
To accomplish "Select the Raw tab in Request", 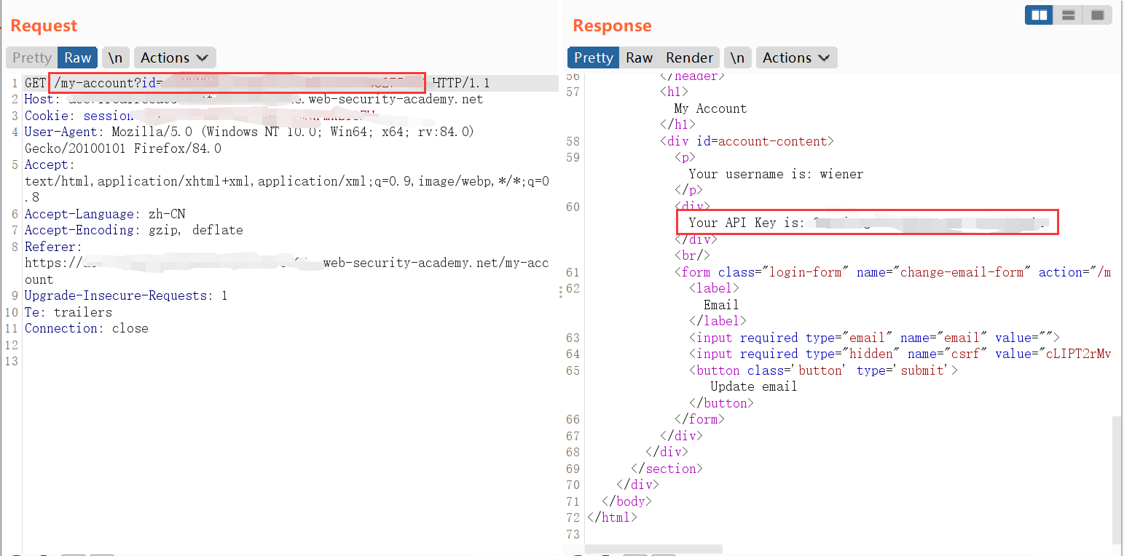I will tap(77, 57).
